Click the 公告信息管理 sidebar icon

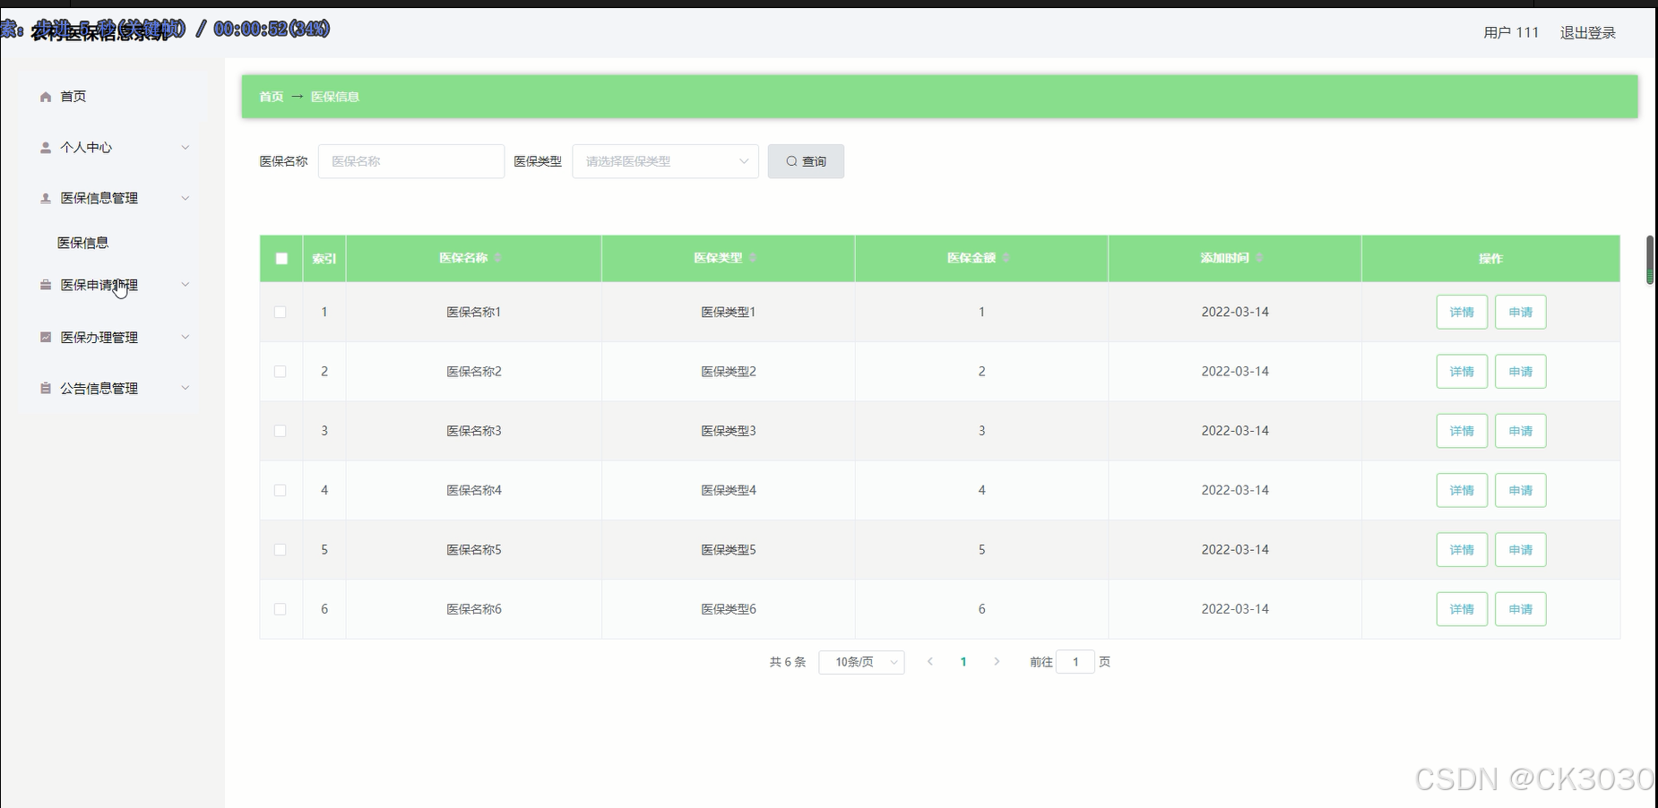(x=45, y=388)
